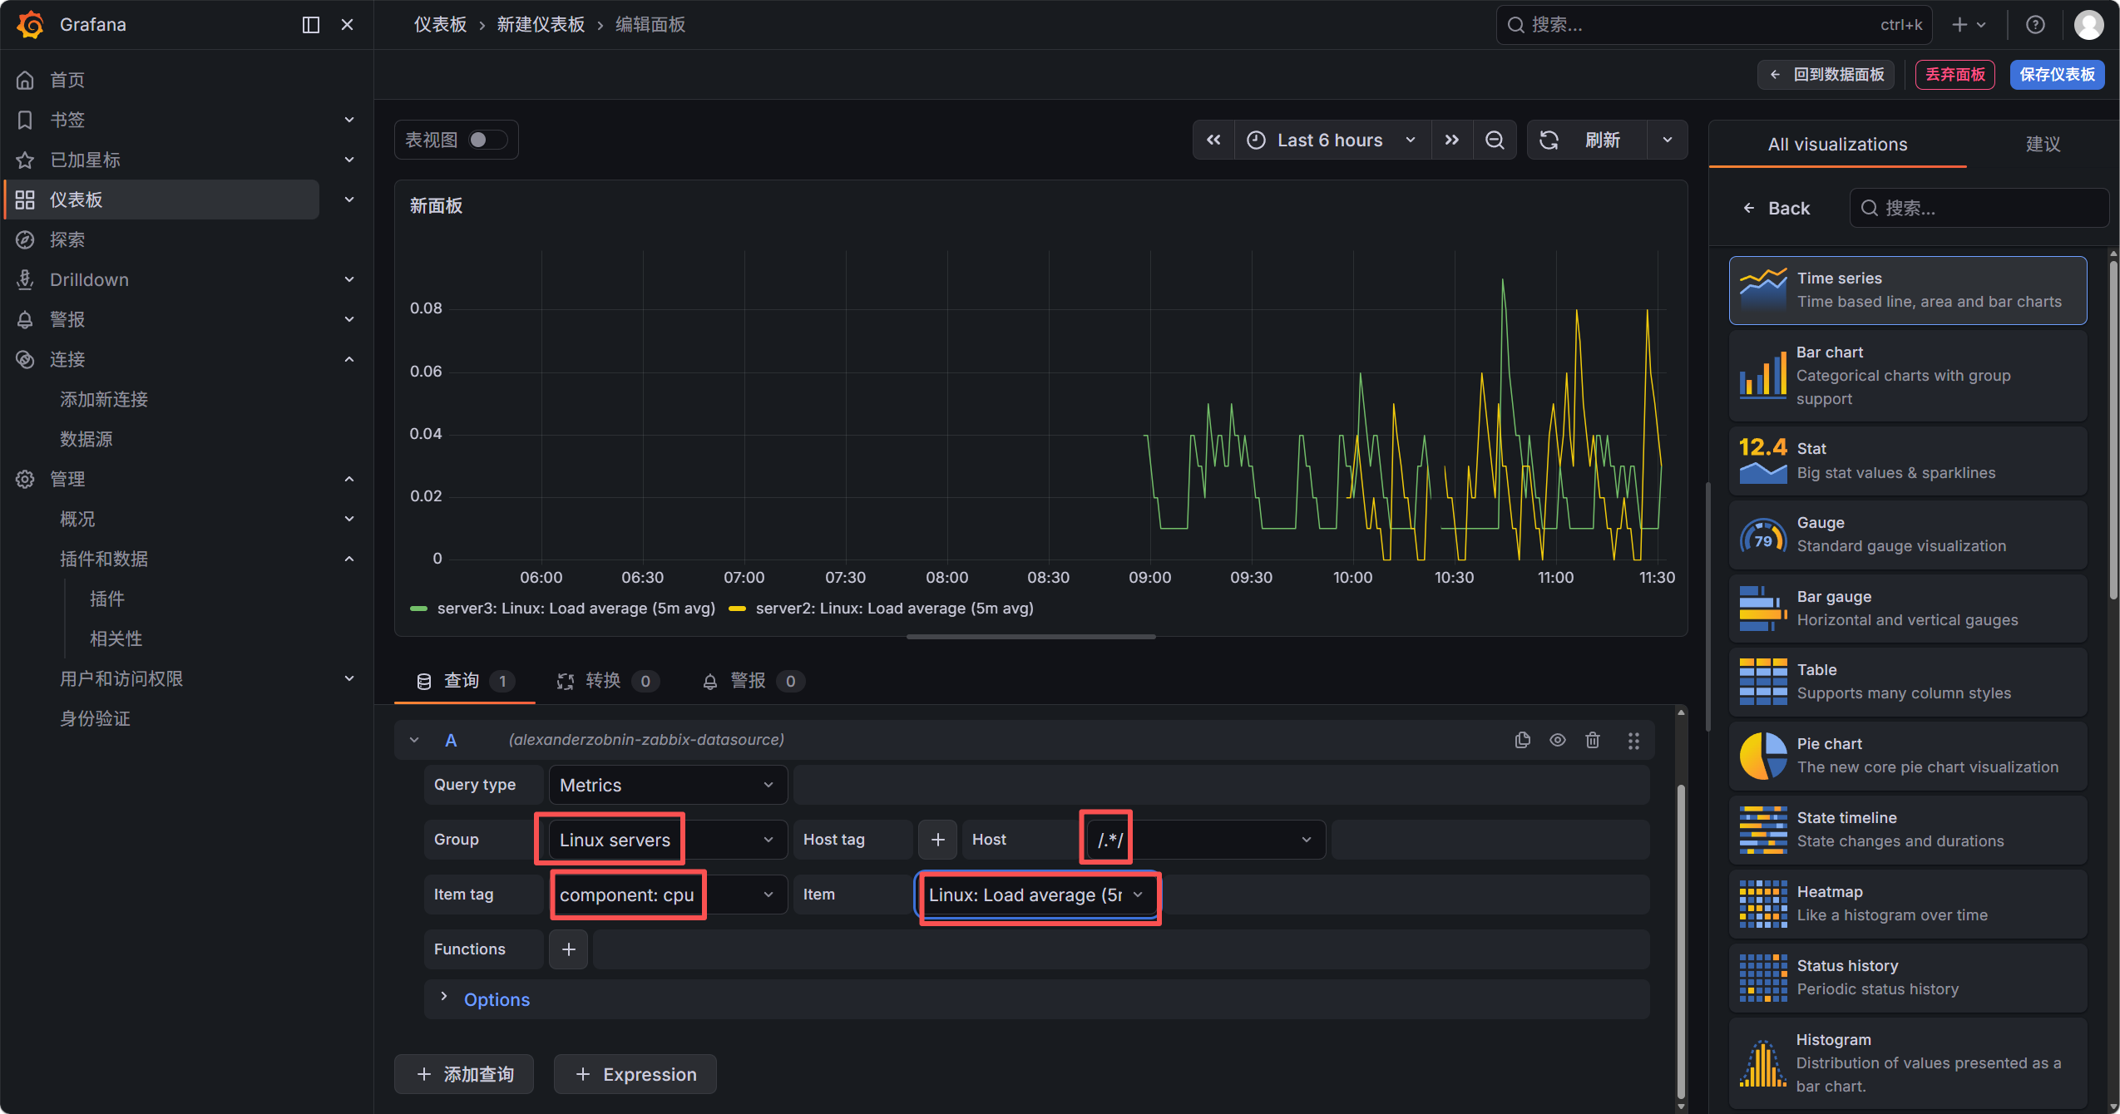Select the Stat visualization
The width and height of the screenshot is (2120, 1114).
pyautogui.click(x=1908, y=461)
